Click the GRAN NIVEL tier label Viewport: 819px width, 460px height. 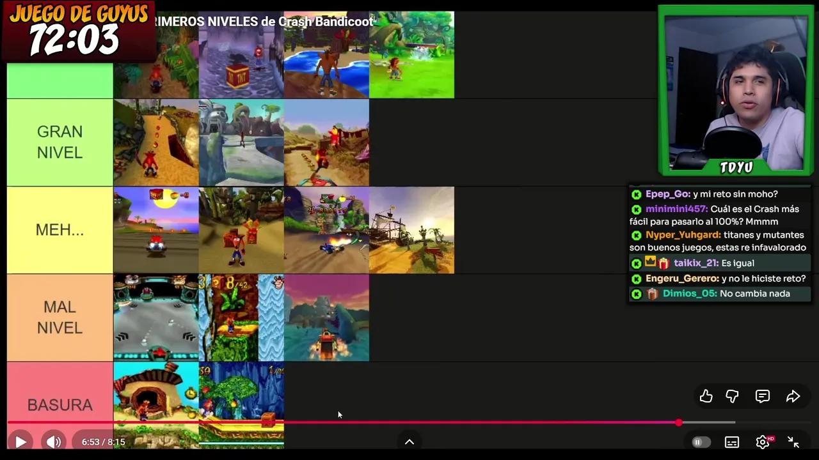(x=60, y=142)
